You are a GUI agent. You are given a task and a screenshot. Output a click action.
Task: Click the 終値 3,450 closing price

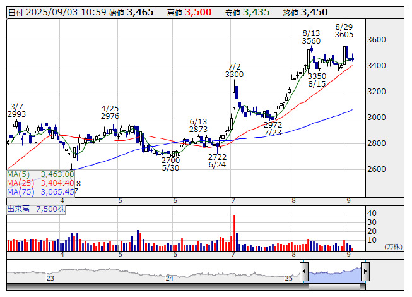click(305, 13)
